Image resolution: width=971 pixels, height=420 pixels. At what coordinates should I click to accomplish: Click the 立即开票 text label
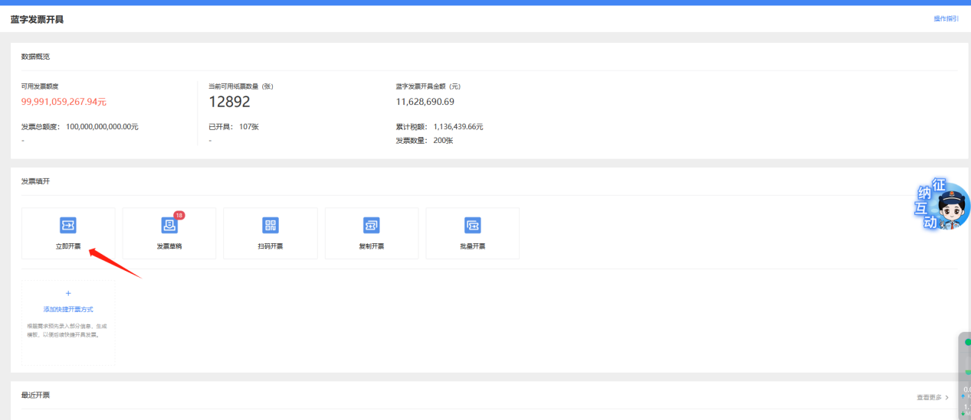[68, 246]
